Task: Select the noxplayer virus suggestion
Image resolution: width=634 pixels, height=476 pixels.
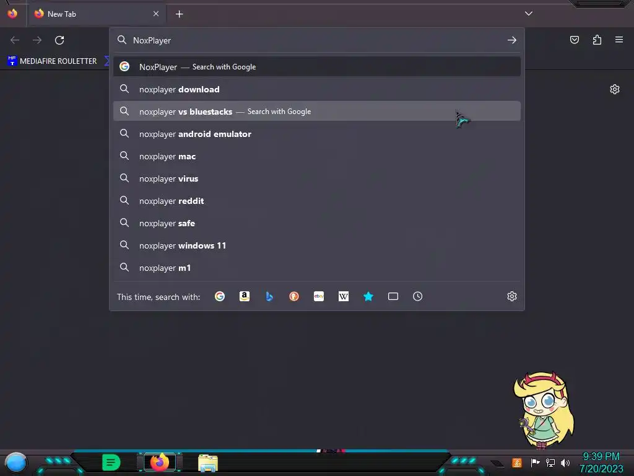Action: (317, 178)
